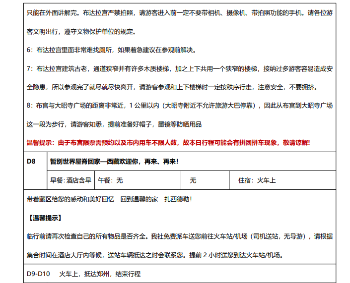The width and height of the screenshot is (350, 283).
Task: Select the lunch cell '午餐：无'
Action: [x=110, y=180]
